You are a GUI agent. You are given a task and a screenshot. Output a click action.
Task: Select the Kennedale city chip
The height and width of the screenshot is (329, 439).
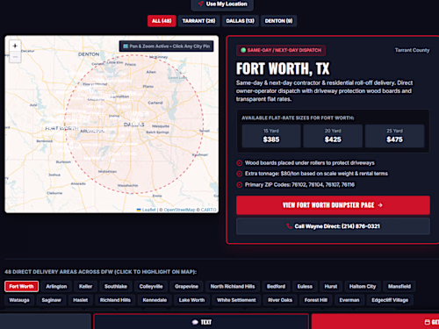(155, 300)
